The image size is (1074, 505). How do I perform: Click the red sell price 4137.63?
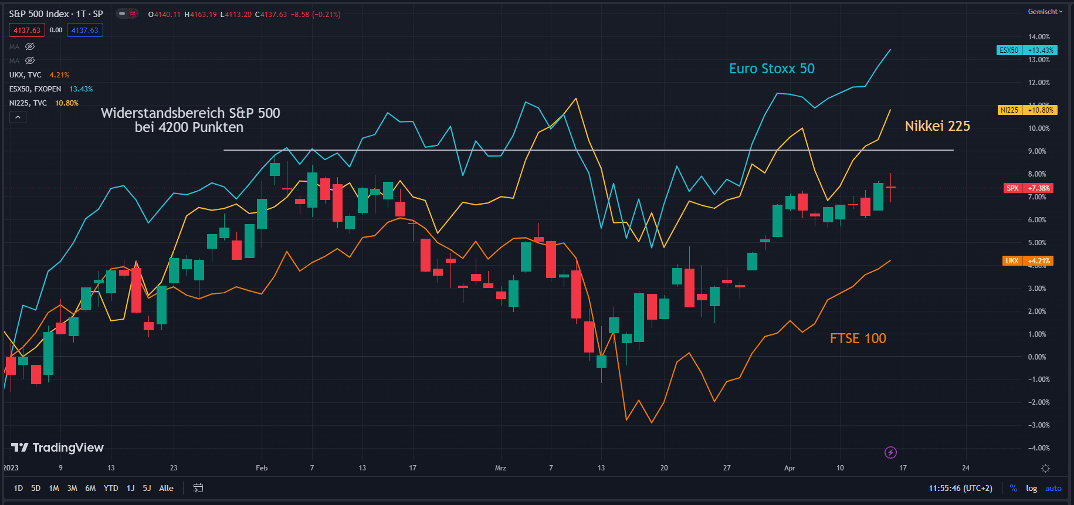tap(27, 30)
